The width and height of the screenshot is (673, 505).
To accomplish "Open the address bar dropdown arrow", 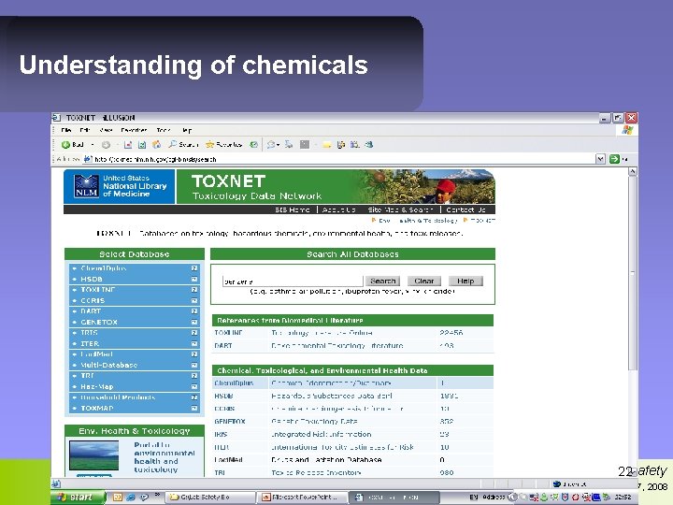I will click(x=600, y=159).
